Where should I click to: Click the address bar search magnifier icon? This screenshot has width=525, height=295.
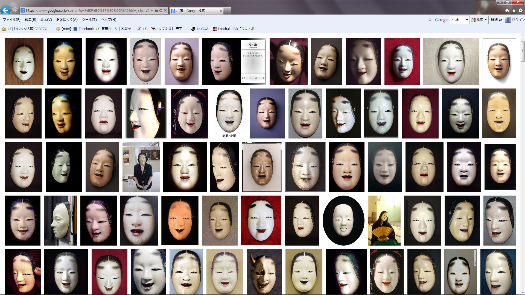148,10
